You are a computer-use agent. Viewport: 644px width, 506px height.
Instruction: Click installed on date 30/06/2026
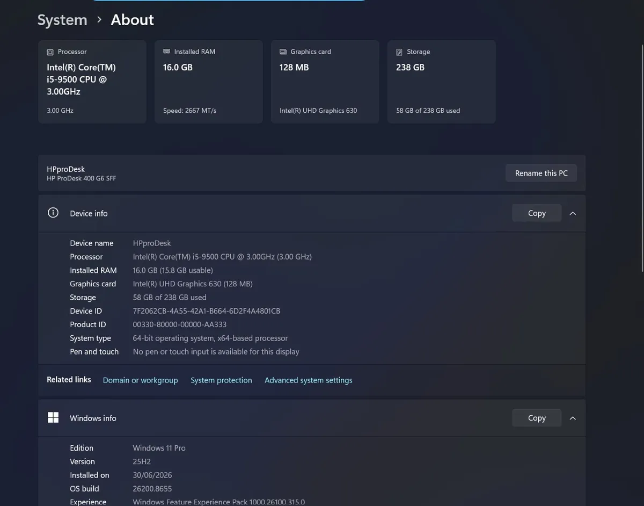click(x=152, y=475)
